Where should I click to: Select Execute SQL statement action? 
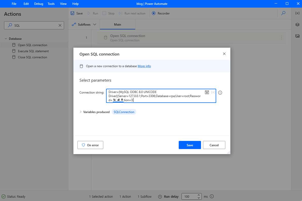tap(34, 51)
